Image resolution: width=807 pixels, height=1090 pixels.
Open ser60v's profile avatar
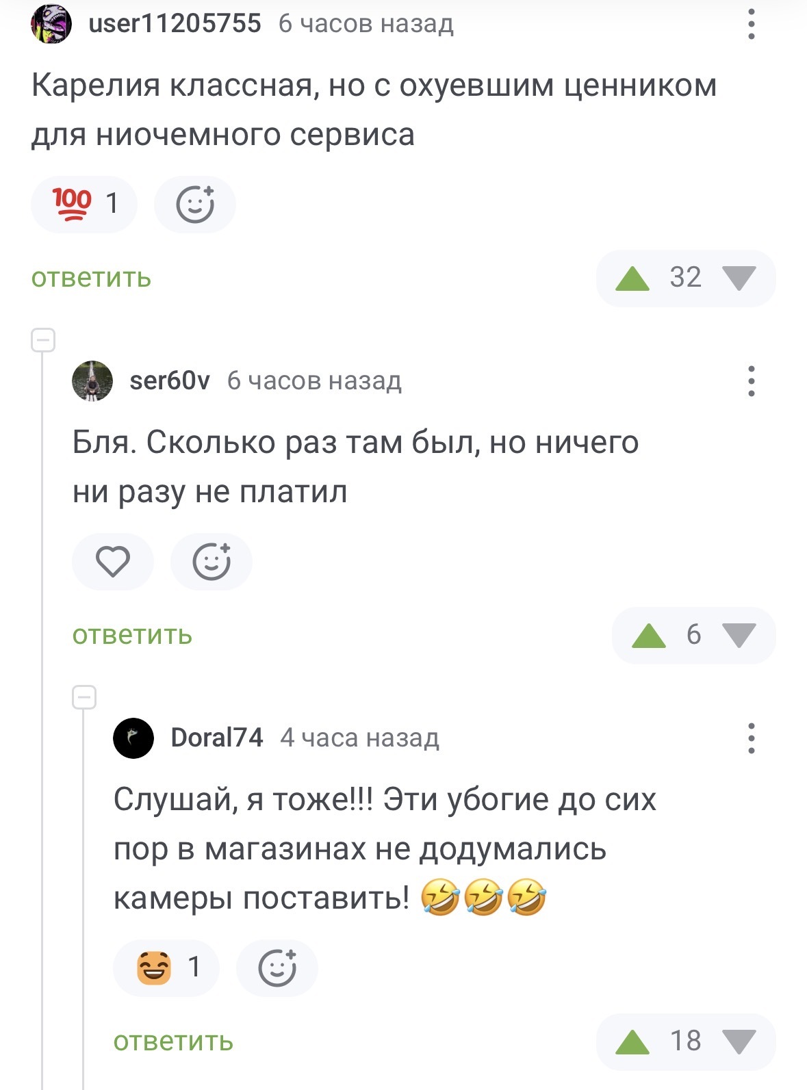pos(92,381)
